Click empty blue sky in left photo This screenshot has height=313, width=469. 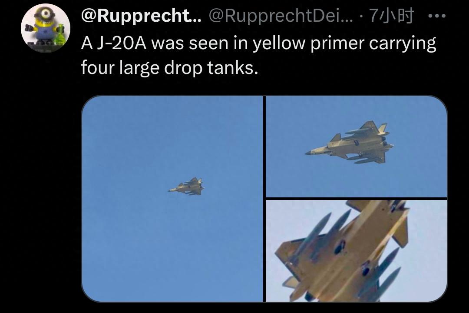coord(135,255)
